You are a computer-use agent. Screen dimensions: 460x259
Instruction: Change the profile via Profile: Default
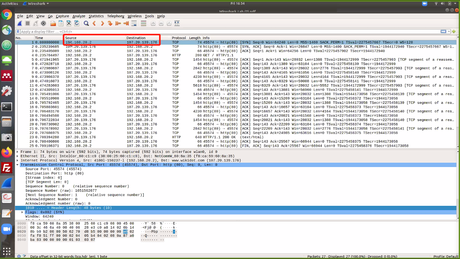click(446, 256)
